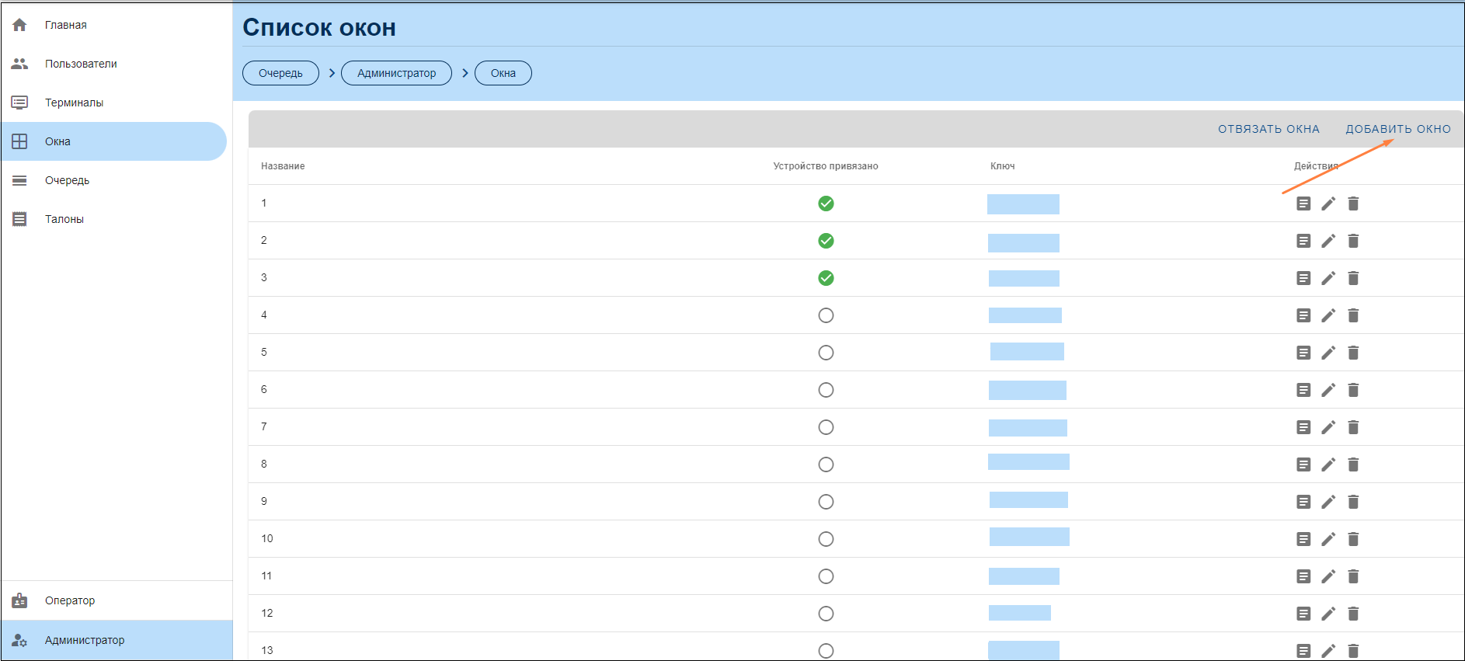1465x661 pixels.
Task: Open details list icon for window 5
Action: 1303,353
